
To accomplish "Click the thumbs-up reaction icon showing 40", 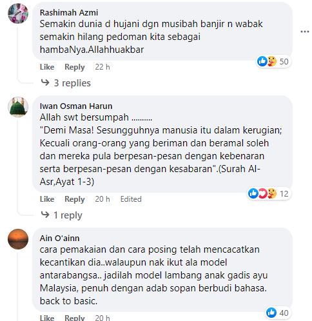I will click(271, 313).
